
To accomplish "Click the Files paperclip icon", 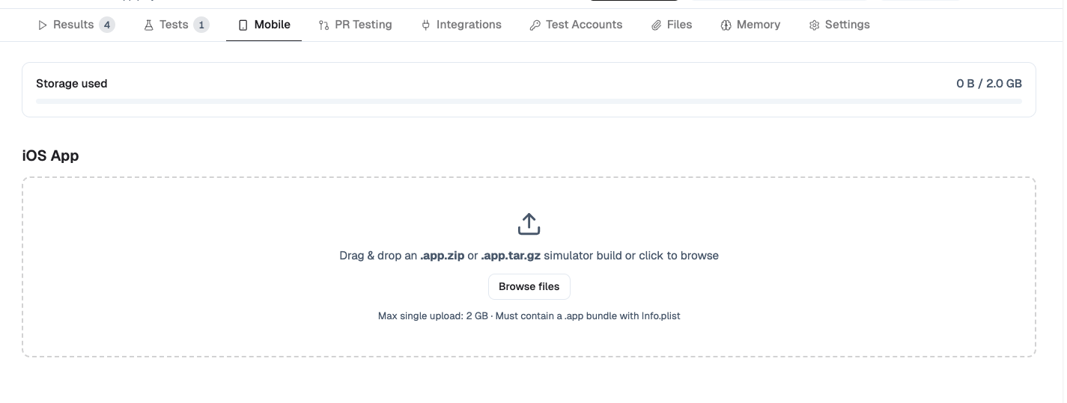I will 655,25.
